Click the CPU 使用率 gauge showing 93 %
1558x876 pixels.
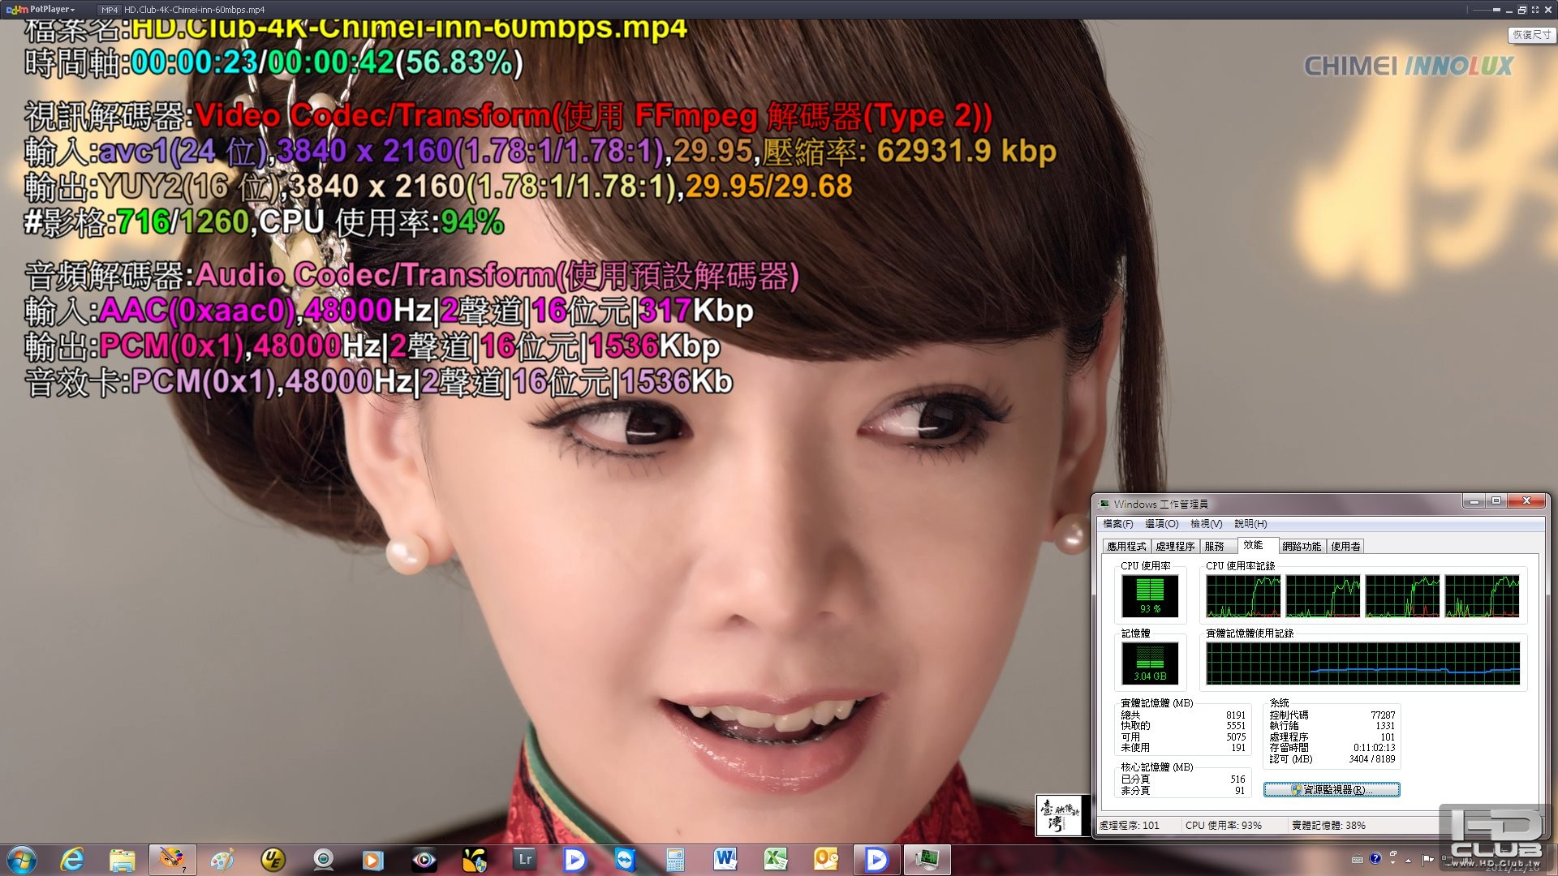pos(1150,595)
